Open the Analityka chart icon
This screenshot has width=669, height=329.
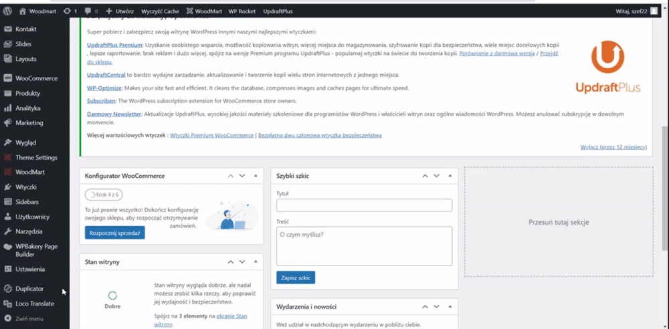pyautogui.click(x=7, y=108)
